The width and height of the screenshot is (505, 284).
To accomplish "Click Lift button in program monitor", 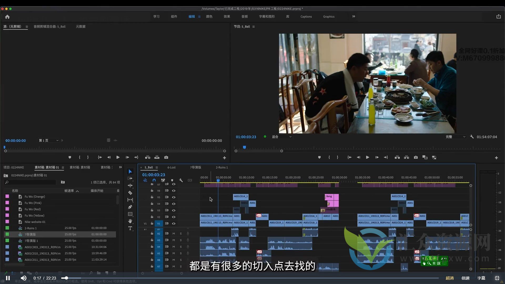I will click(x=397, y=157).
